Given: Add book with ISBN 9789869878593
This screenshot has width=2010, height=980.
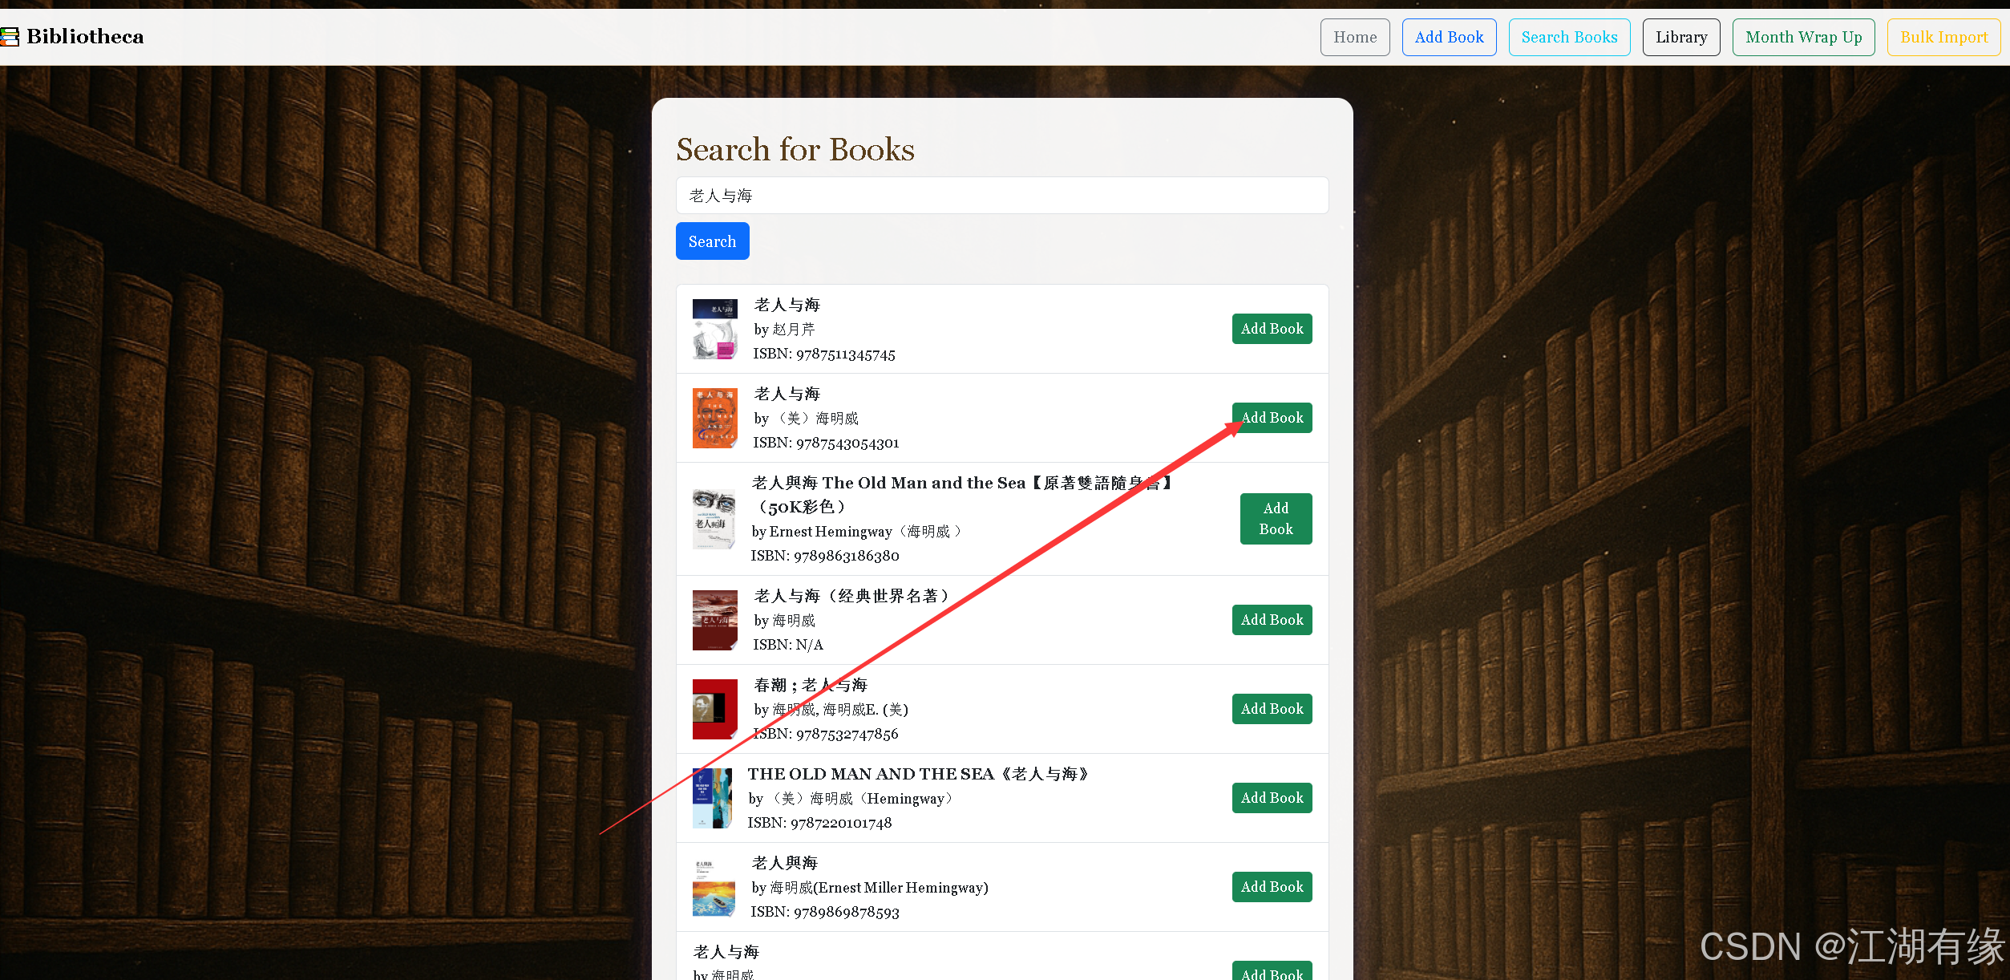Looking at the screenshot, I should click(1271, 887).
